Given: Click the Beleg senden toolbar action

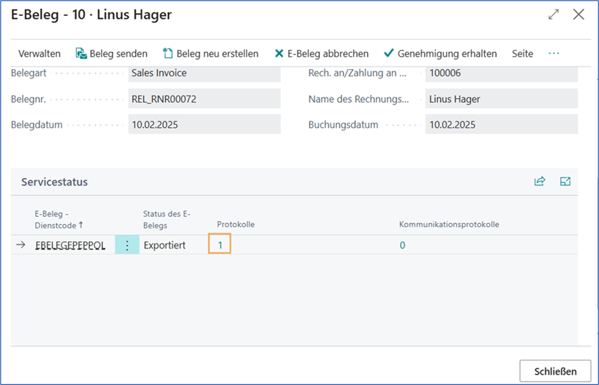Looking at the screenshot, I should [112, 54].
